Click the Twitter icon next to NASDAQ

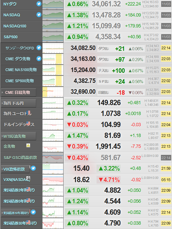point(39,15)
